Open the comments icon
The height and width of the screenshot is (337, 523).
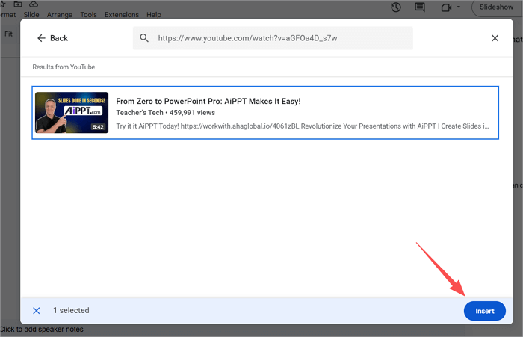tap(420, 7)
